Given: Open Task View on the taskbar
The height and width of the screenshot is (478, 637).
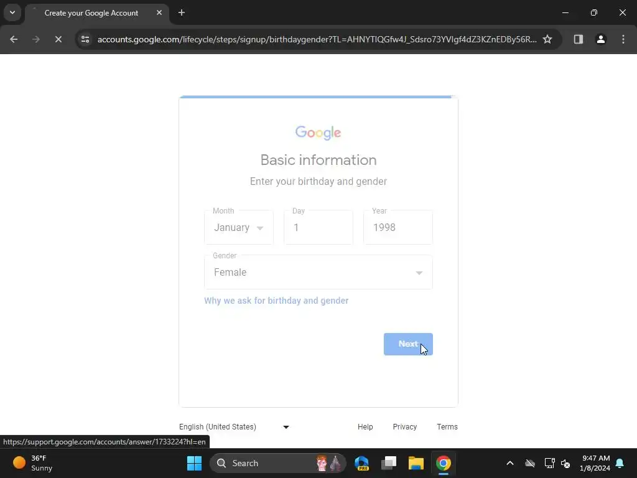Looking at the screenshot, I should [389, 463].
